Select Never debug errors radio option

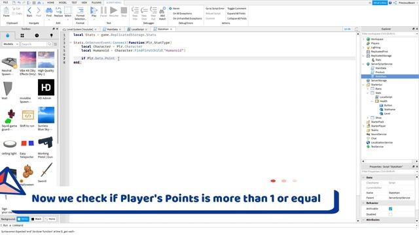click(170, 8)
